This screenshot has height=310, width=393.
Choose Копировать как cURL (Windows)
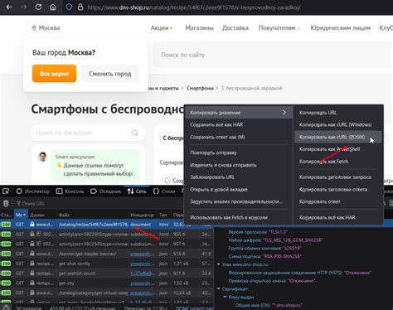pyautogui.click(x=339, y=124)
